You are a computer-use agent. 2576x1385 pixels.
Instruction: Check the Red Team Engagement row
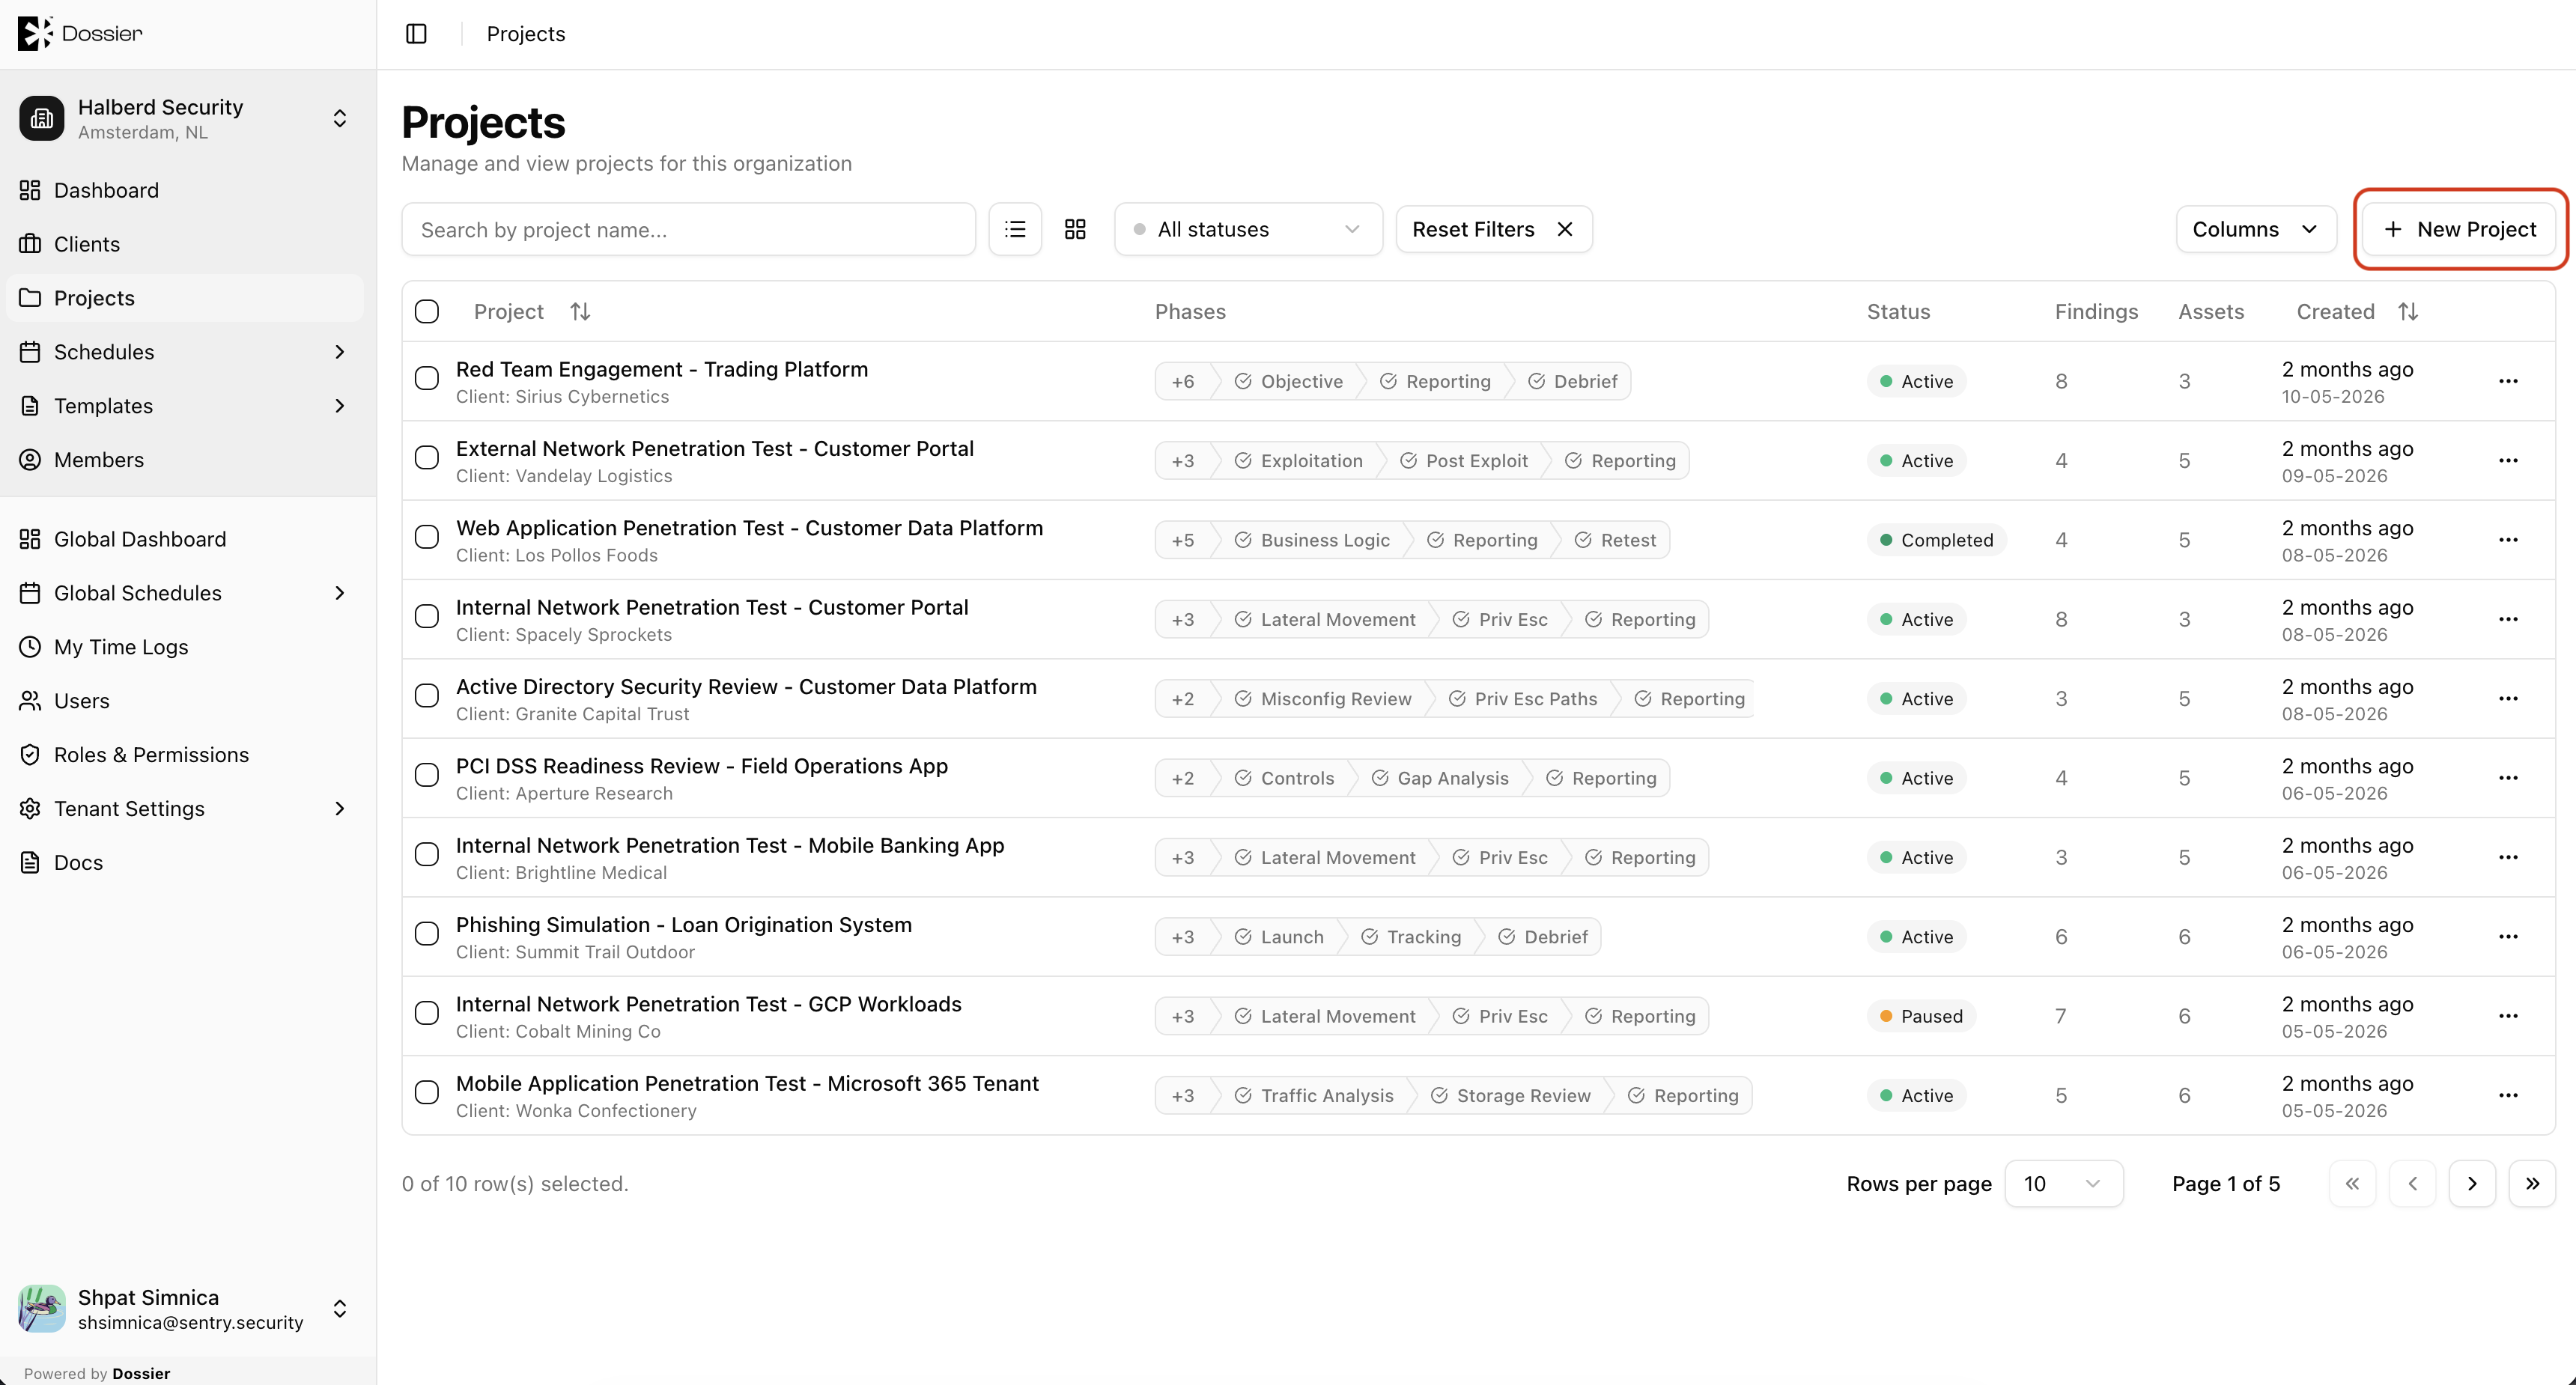pos(427,378)
